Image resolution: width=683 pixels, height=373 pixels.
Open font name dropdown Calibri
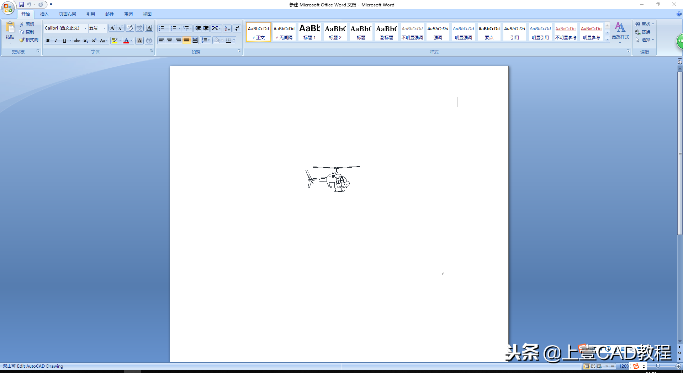(x=85, y=28)
